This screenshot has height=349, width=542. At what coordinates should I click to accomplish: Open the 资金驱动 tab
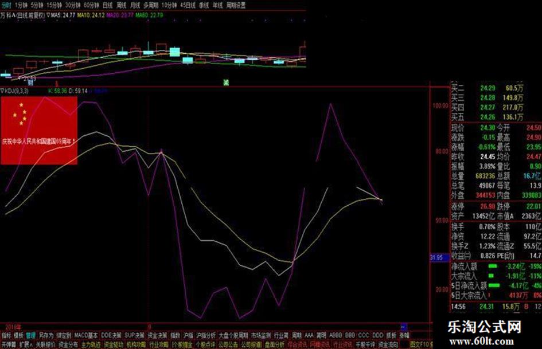[x=114, y=344]
